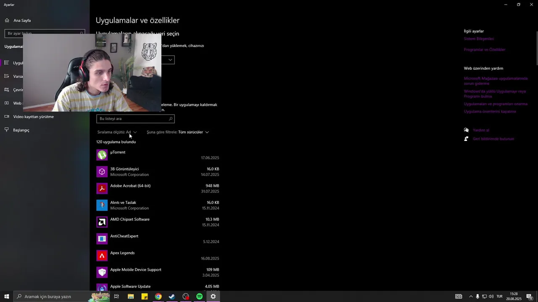The image size is (538, 302).
Task: Click the Apple Mobile Device Support icon
Action: [x=102, y=272]
